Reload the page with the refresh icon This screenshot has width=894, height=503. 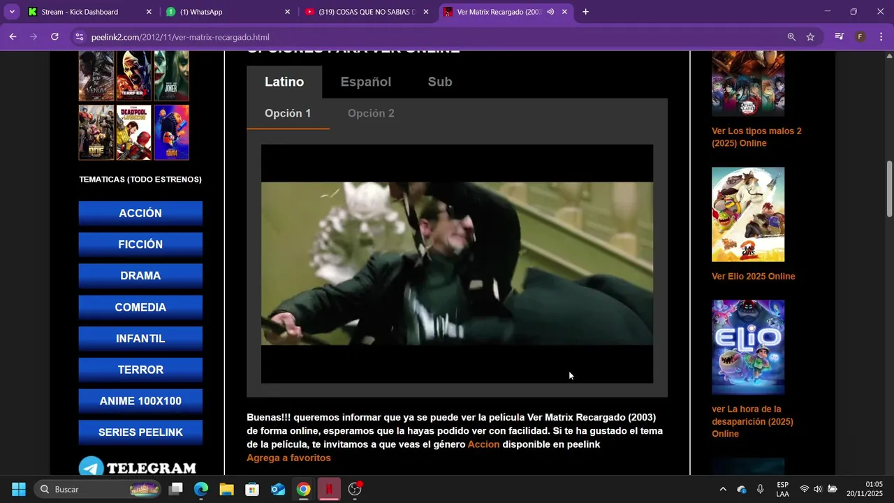coord(54,37)
